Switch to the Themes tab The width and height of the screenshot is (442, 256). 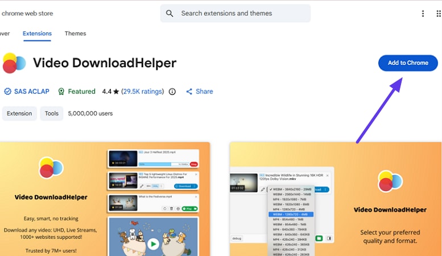(x=75, y=33)
